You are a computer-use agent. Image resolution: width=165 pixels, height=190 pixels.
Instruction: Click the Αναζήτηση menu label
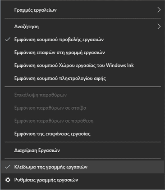(27, 27)
